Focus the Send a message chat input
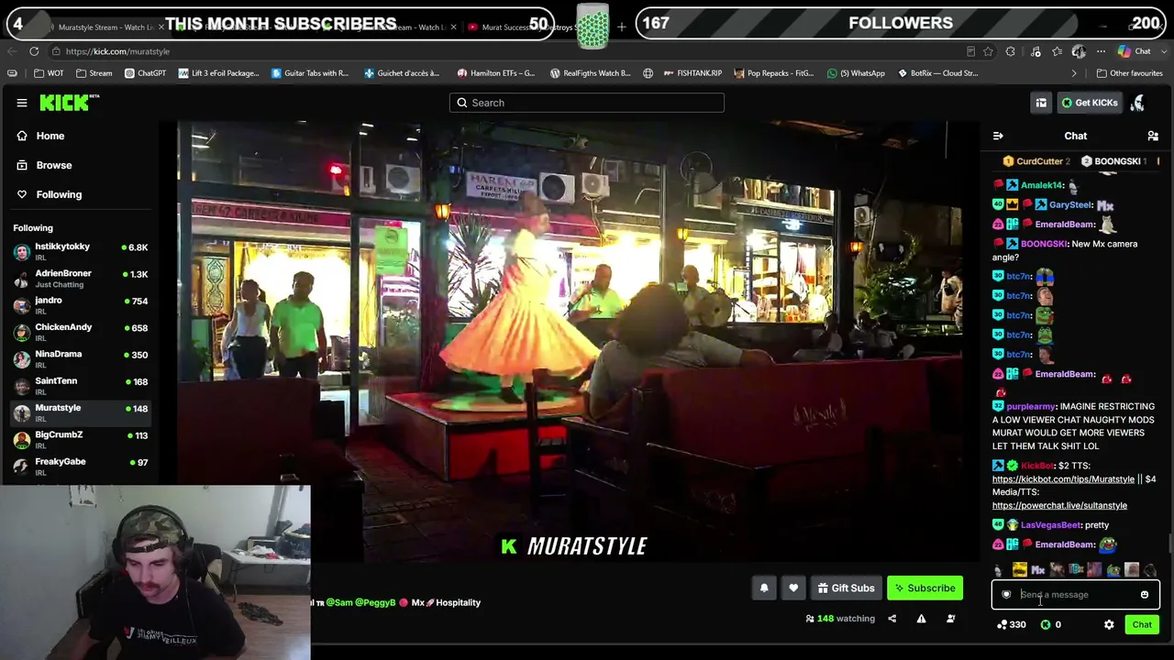Viewport: 1174px width, 660px height. click(1075, 595)
